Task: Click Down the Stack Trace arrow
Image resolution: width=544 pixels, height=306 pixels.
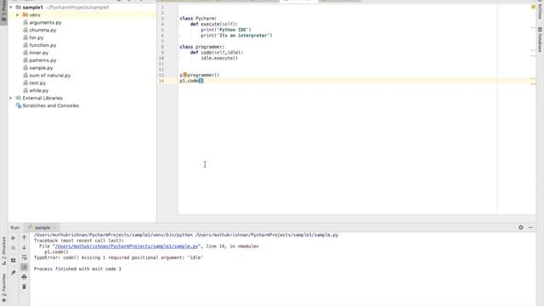Action: 24,247
